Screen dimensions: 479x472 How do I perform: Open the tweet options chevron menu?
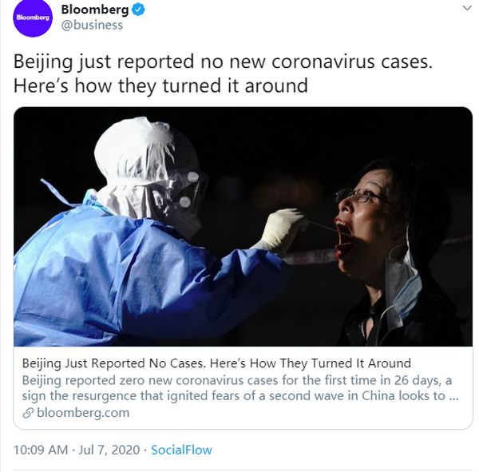click(x=467, y=8)
